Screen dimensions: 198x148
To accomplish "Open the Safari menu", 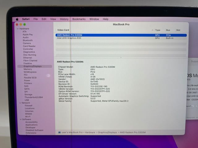I will pyautogui.click(x=26, y=19).
